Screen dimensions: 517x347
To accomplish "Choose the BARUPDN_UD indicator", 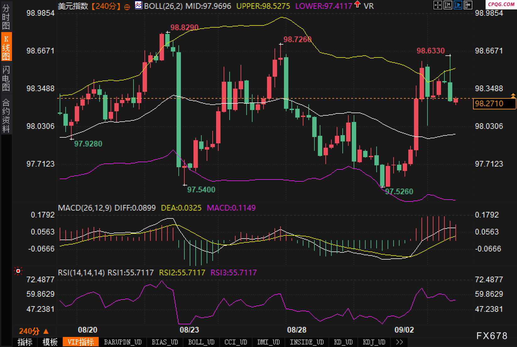I will [x=123, y=342].
